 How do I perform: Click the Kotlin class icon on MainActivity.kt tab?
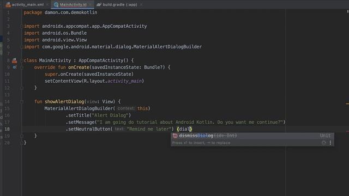tap(56, 4)
